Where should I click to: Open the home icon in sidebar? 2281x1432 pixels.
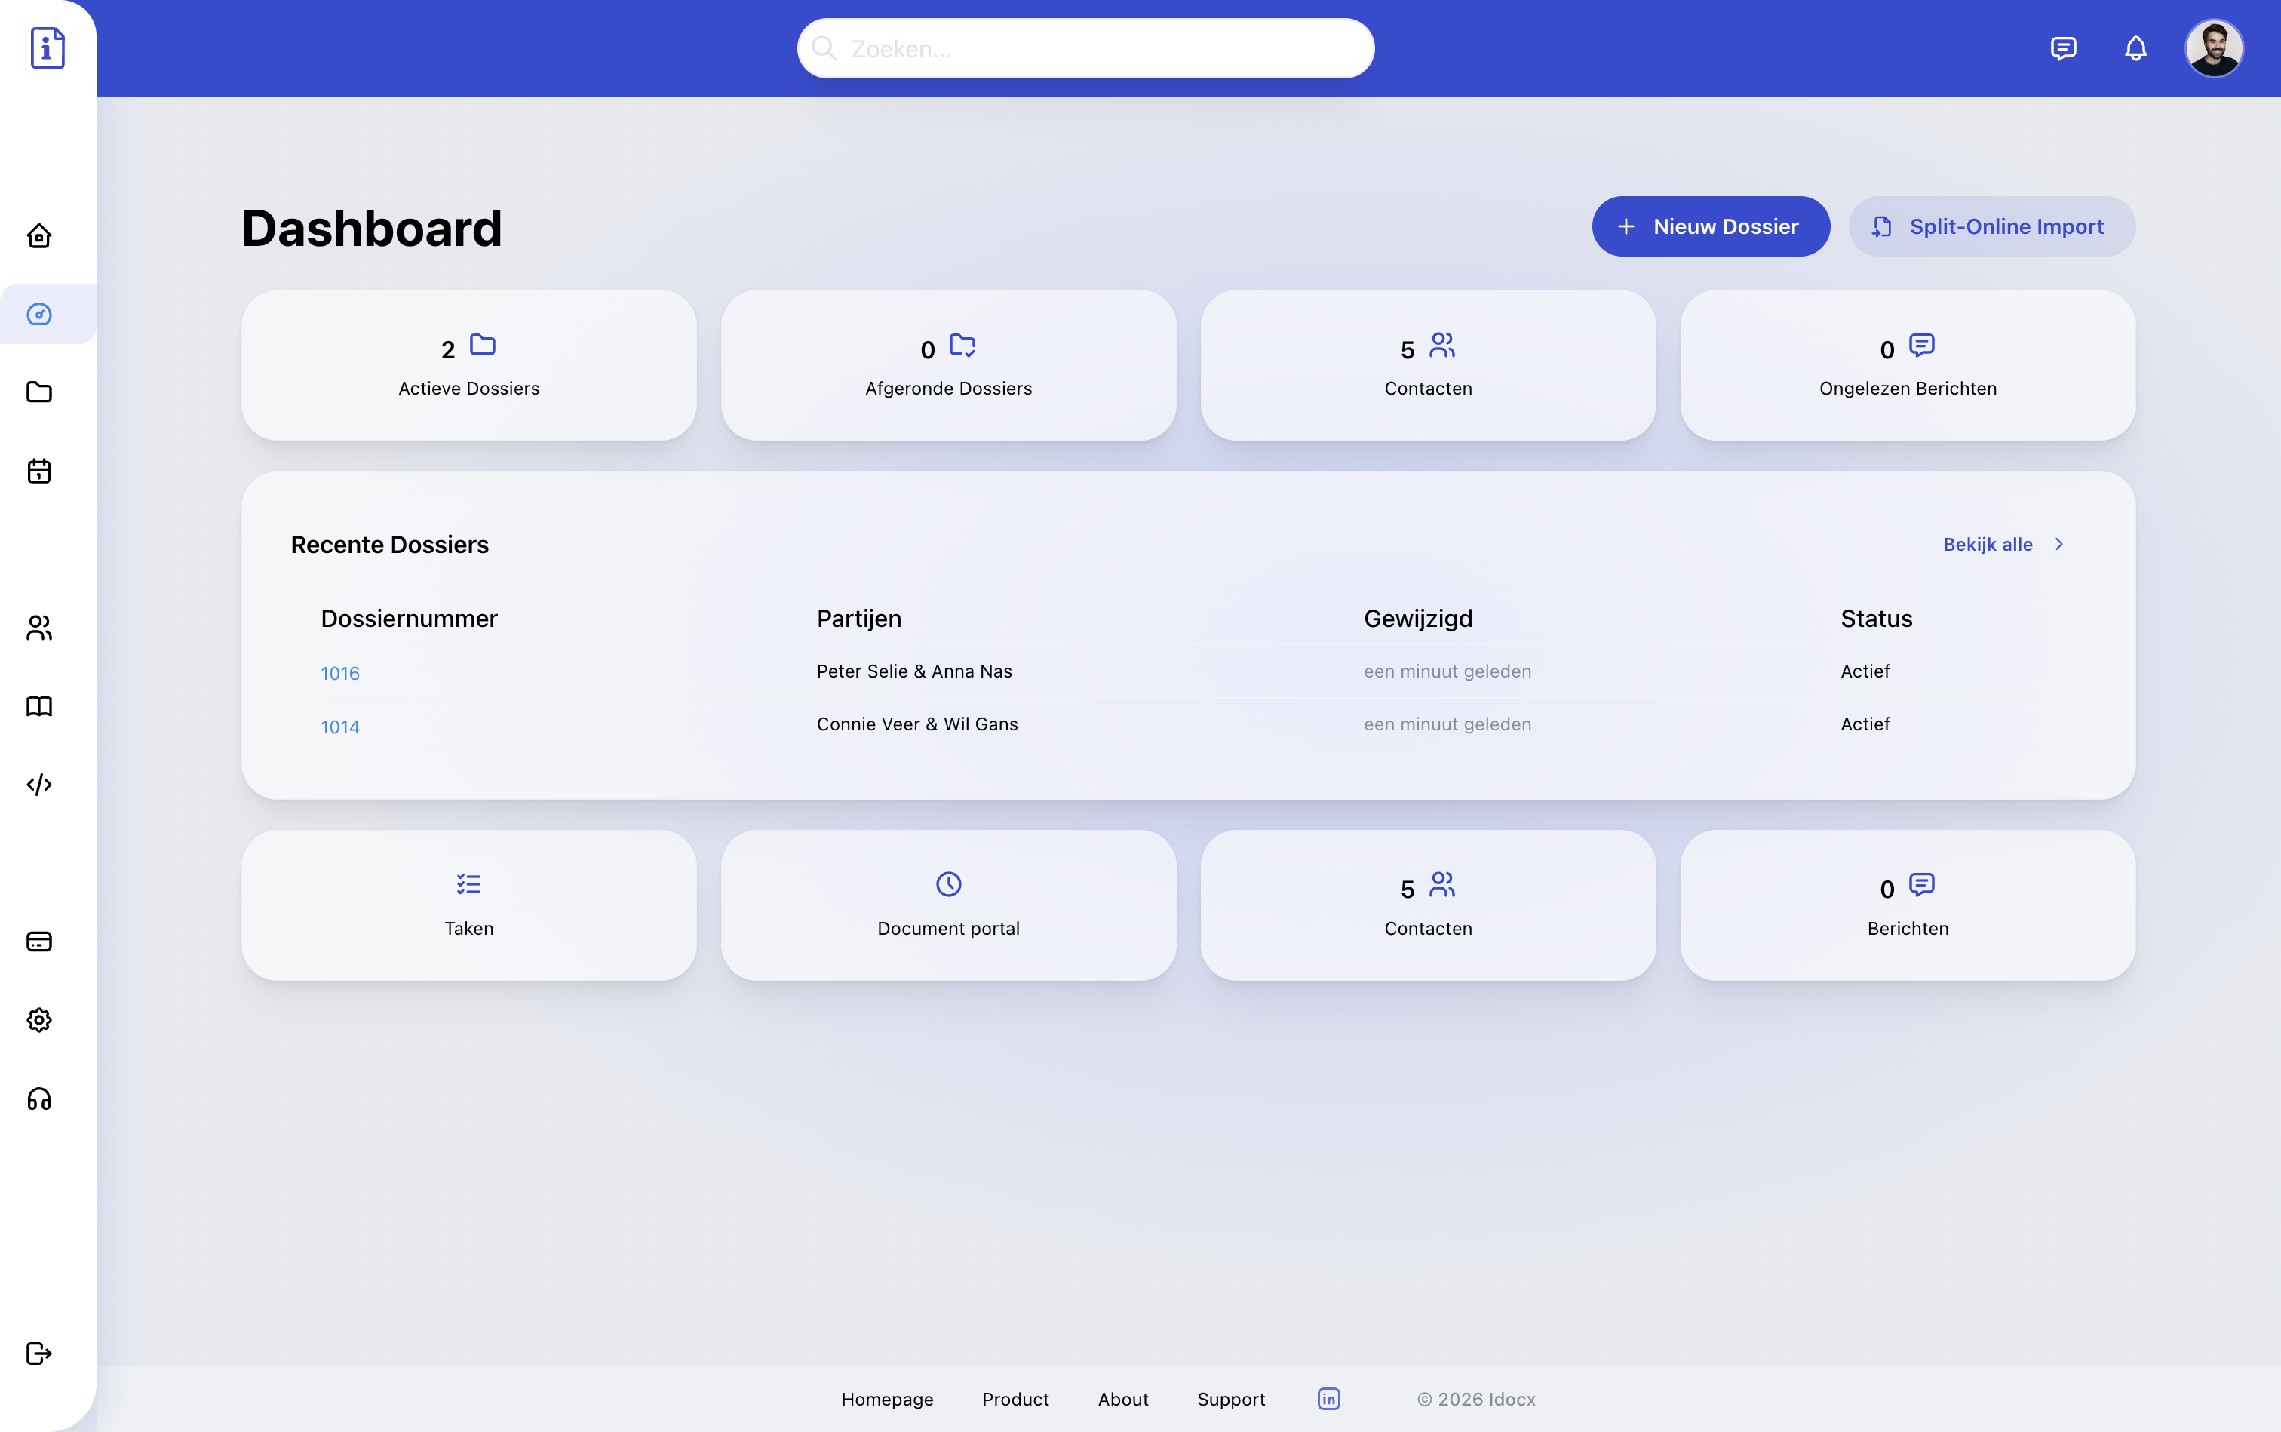point(38,236)
